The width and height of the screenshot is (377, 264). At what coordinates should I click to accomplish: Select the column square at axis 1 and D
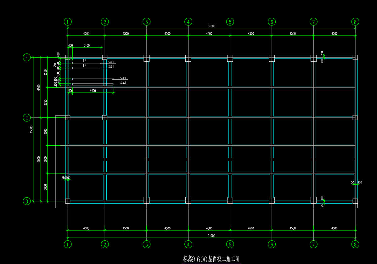point(68,201)
